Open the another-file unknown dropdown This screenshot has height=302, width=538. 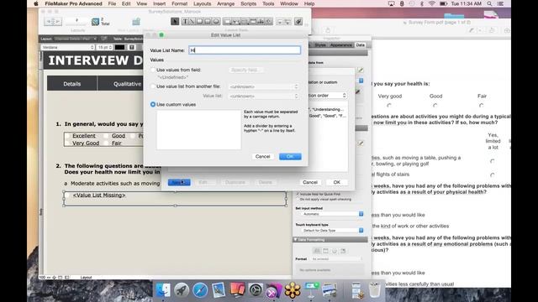point(264,86)
